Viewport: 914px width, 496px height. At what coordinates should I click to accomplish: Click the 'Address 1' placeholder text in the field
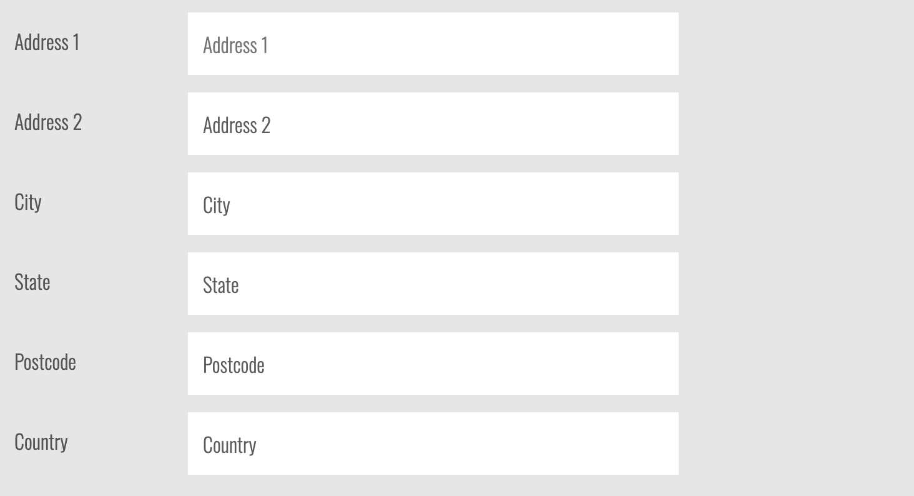[235, 45]
